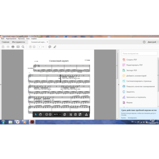Open the Редактирование menu

(11, 39)
